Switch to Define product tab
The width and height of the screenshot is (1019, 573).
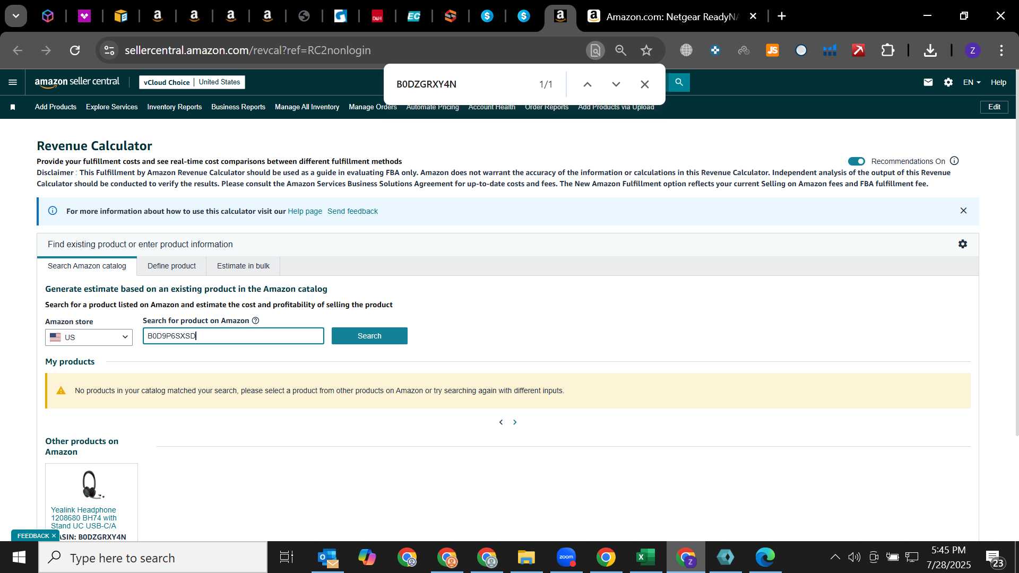coord(171,266)
